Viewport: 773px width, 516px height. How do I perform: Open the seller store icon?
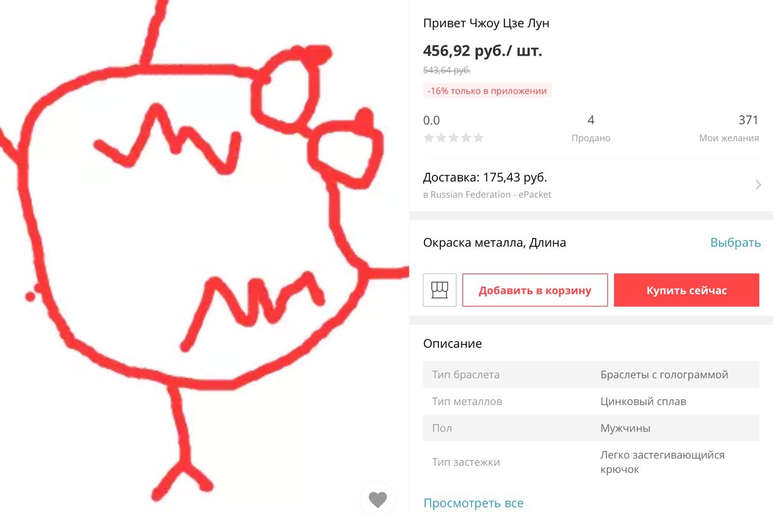440,290
